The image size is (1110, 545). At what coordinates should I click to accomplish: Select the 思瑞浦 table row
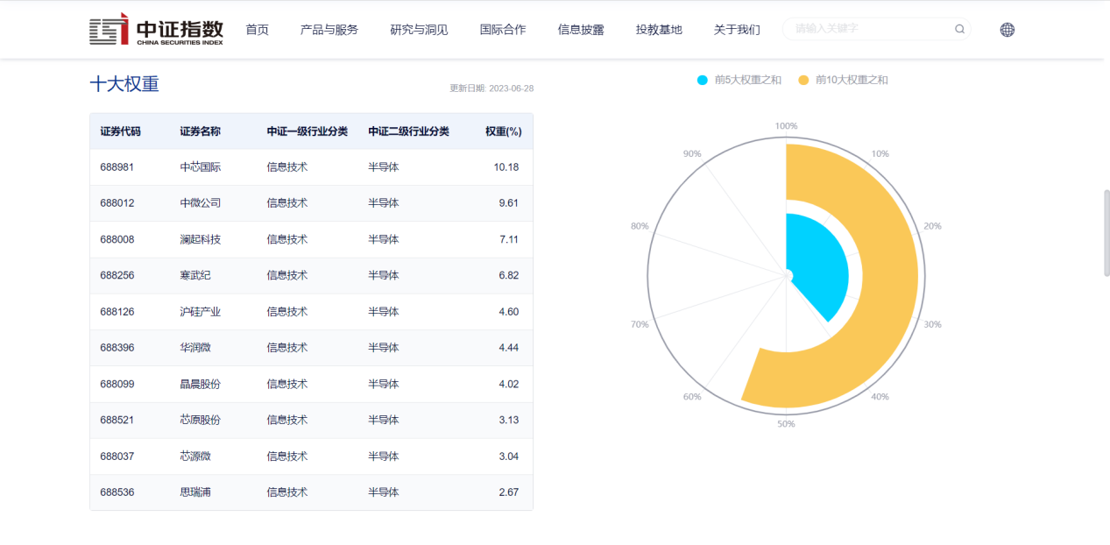coord(311,492)
